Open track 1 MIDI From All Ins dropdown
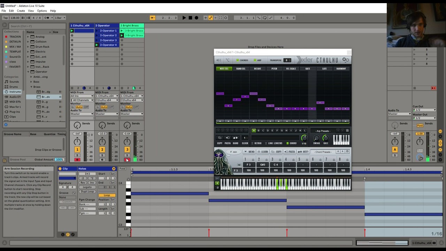446x251 pixels. coord(82,96)
